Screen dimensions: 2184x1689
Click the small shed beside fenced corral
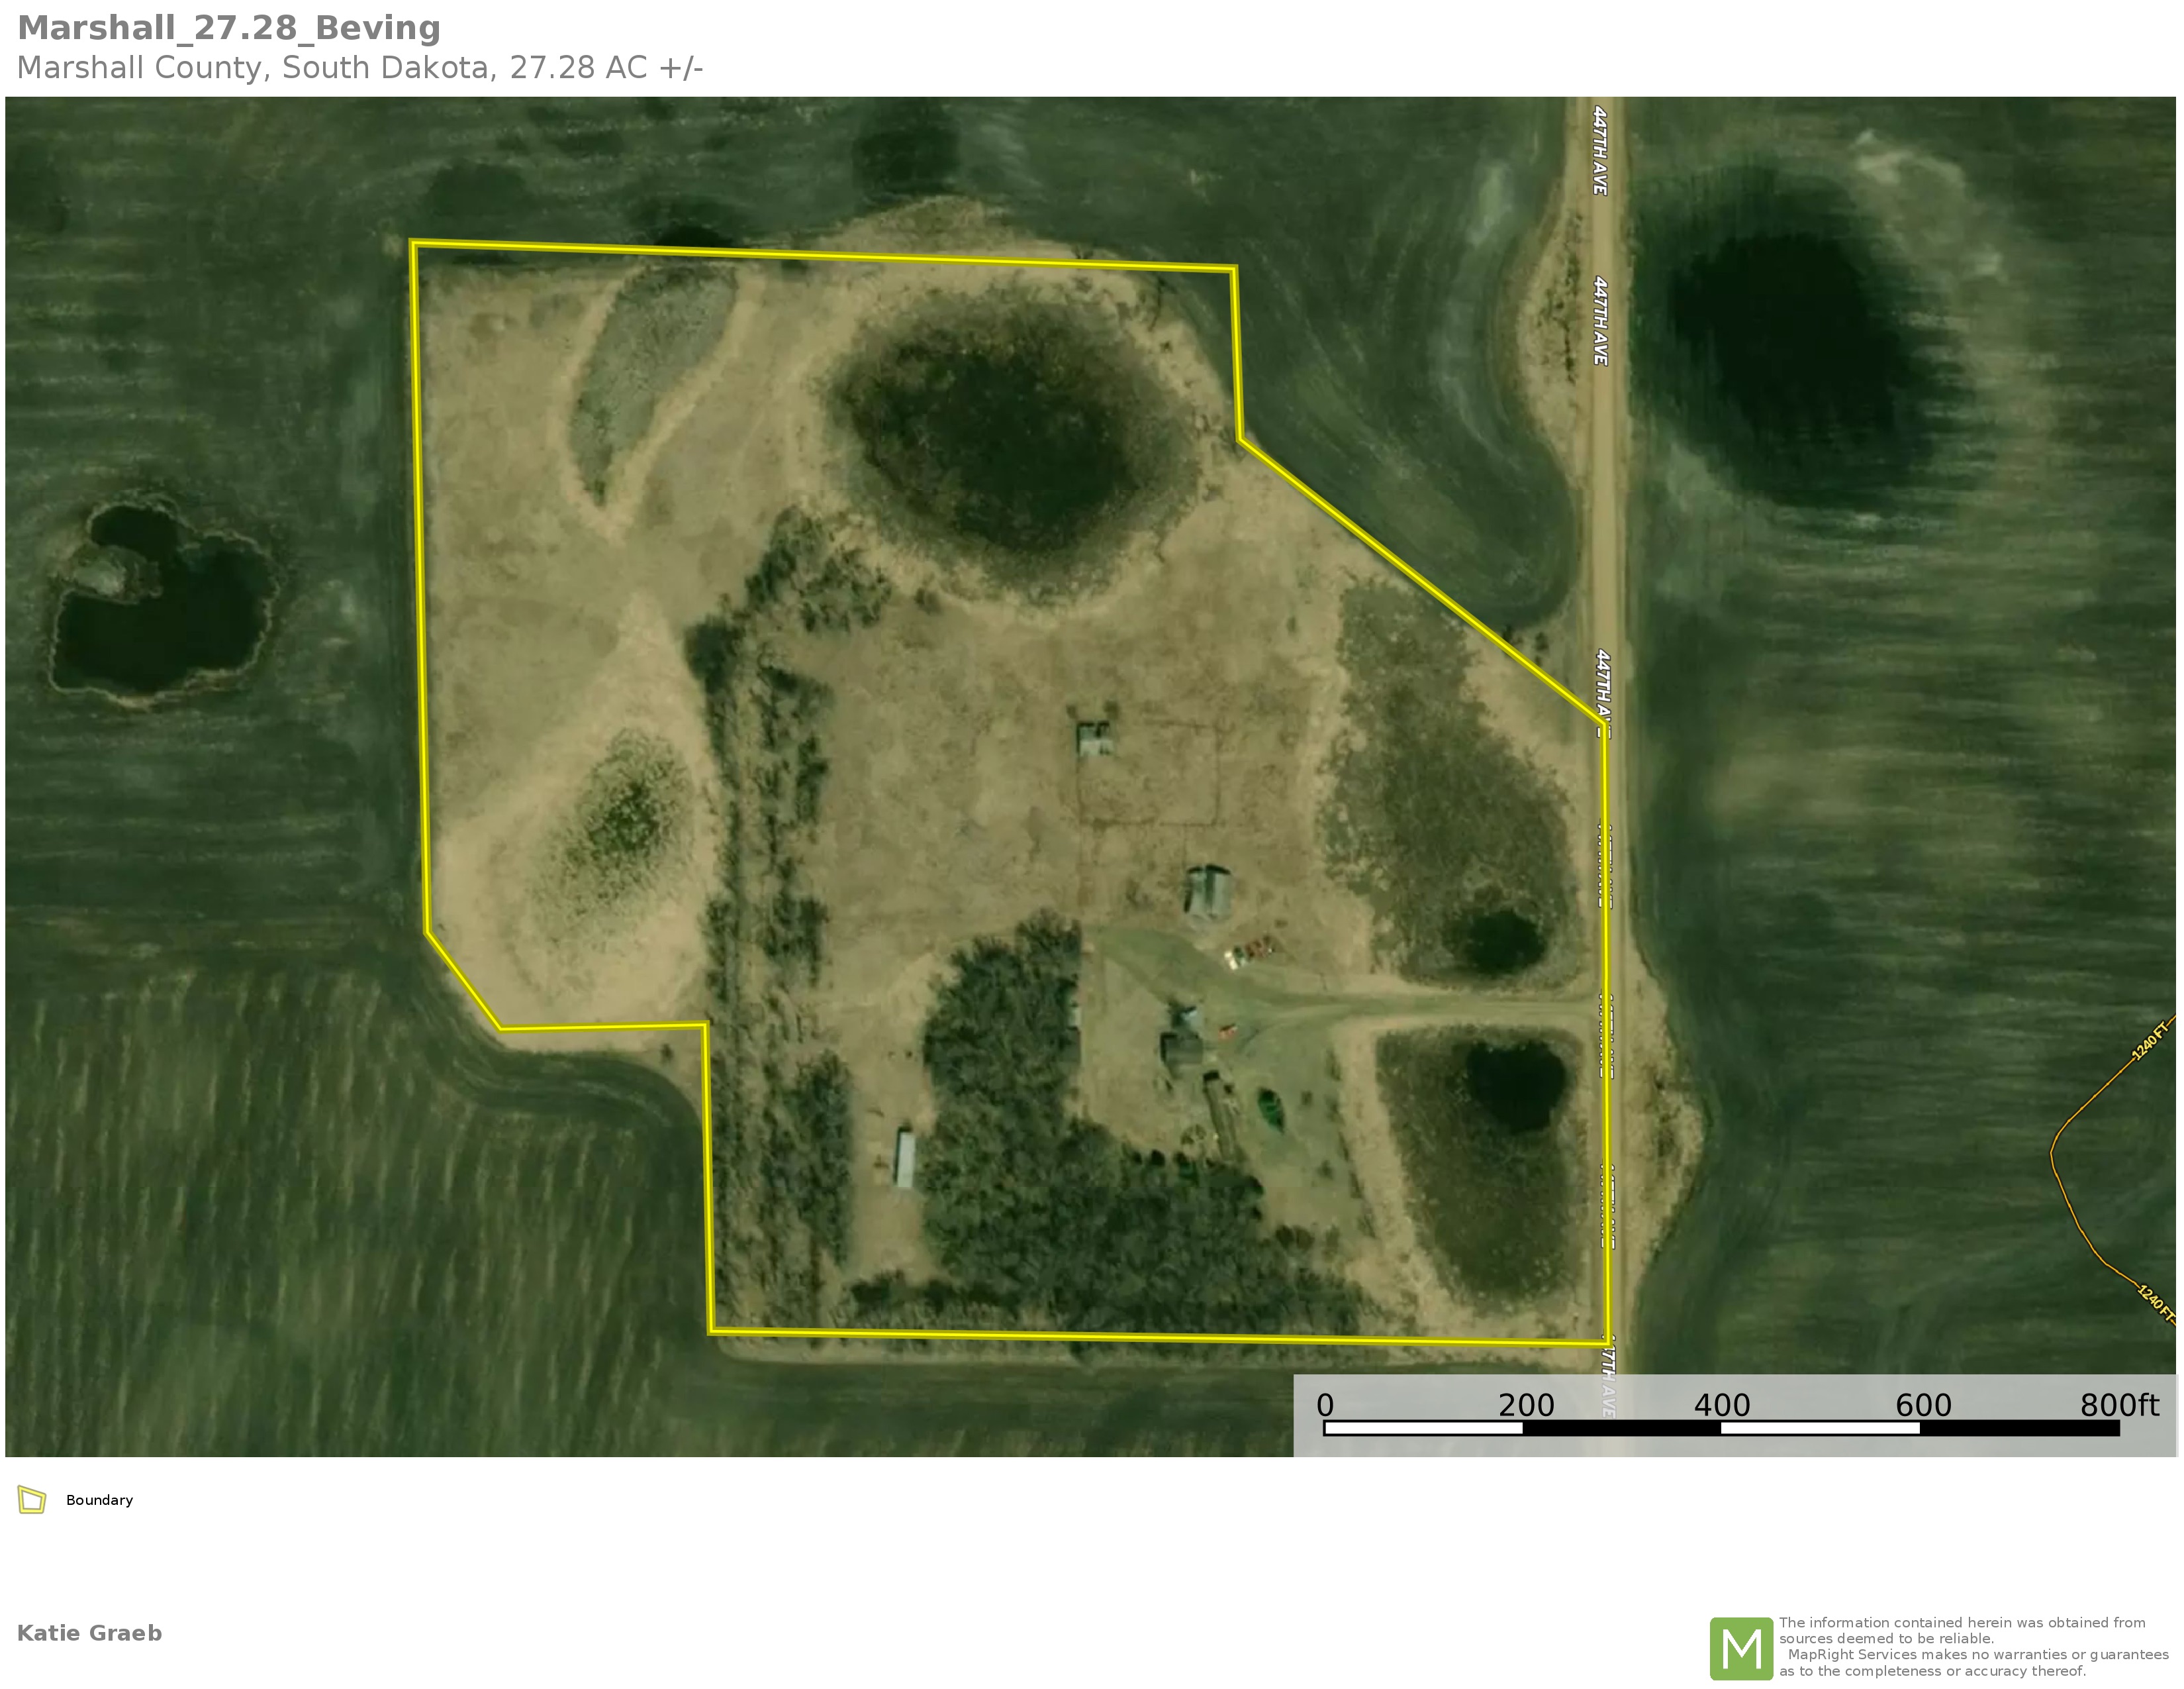coord(1095,739)
